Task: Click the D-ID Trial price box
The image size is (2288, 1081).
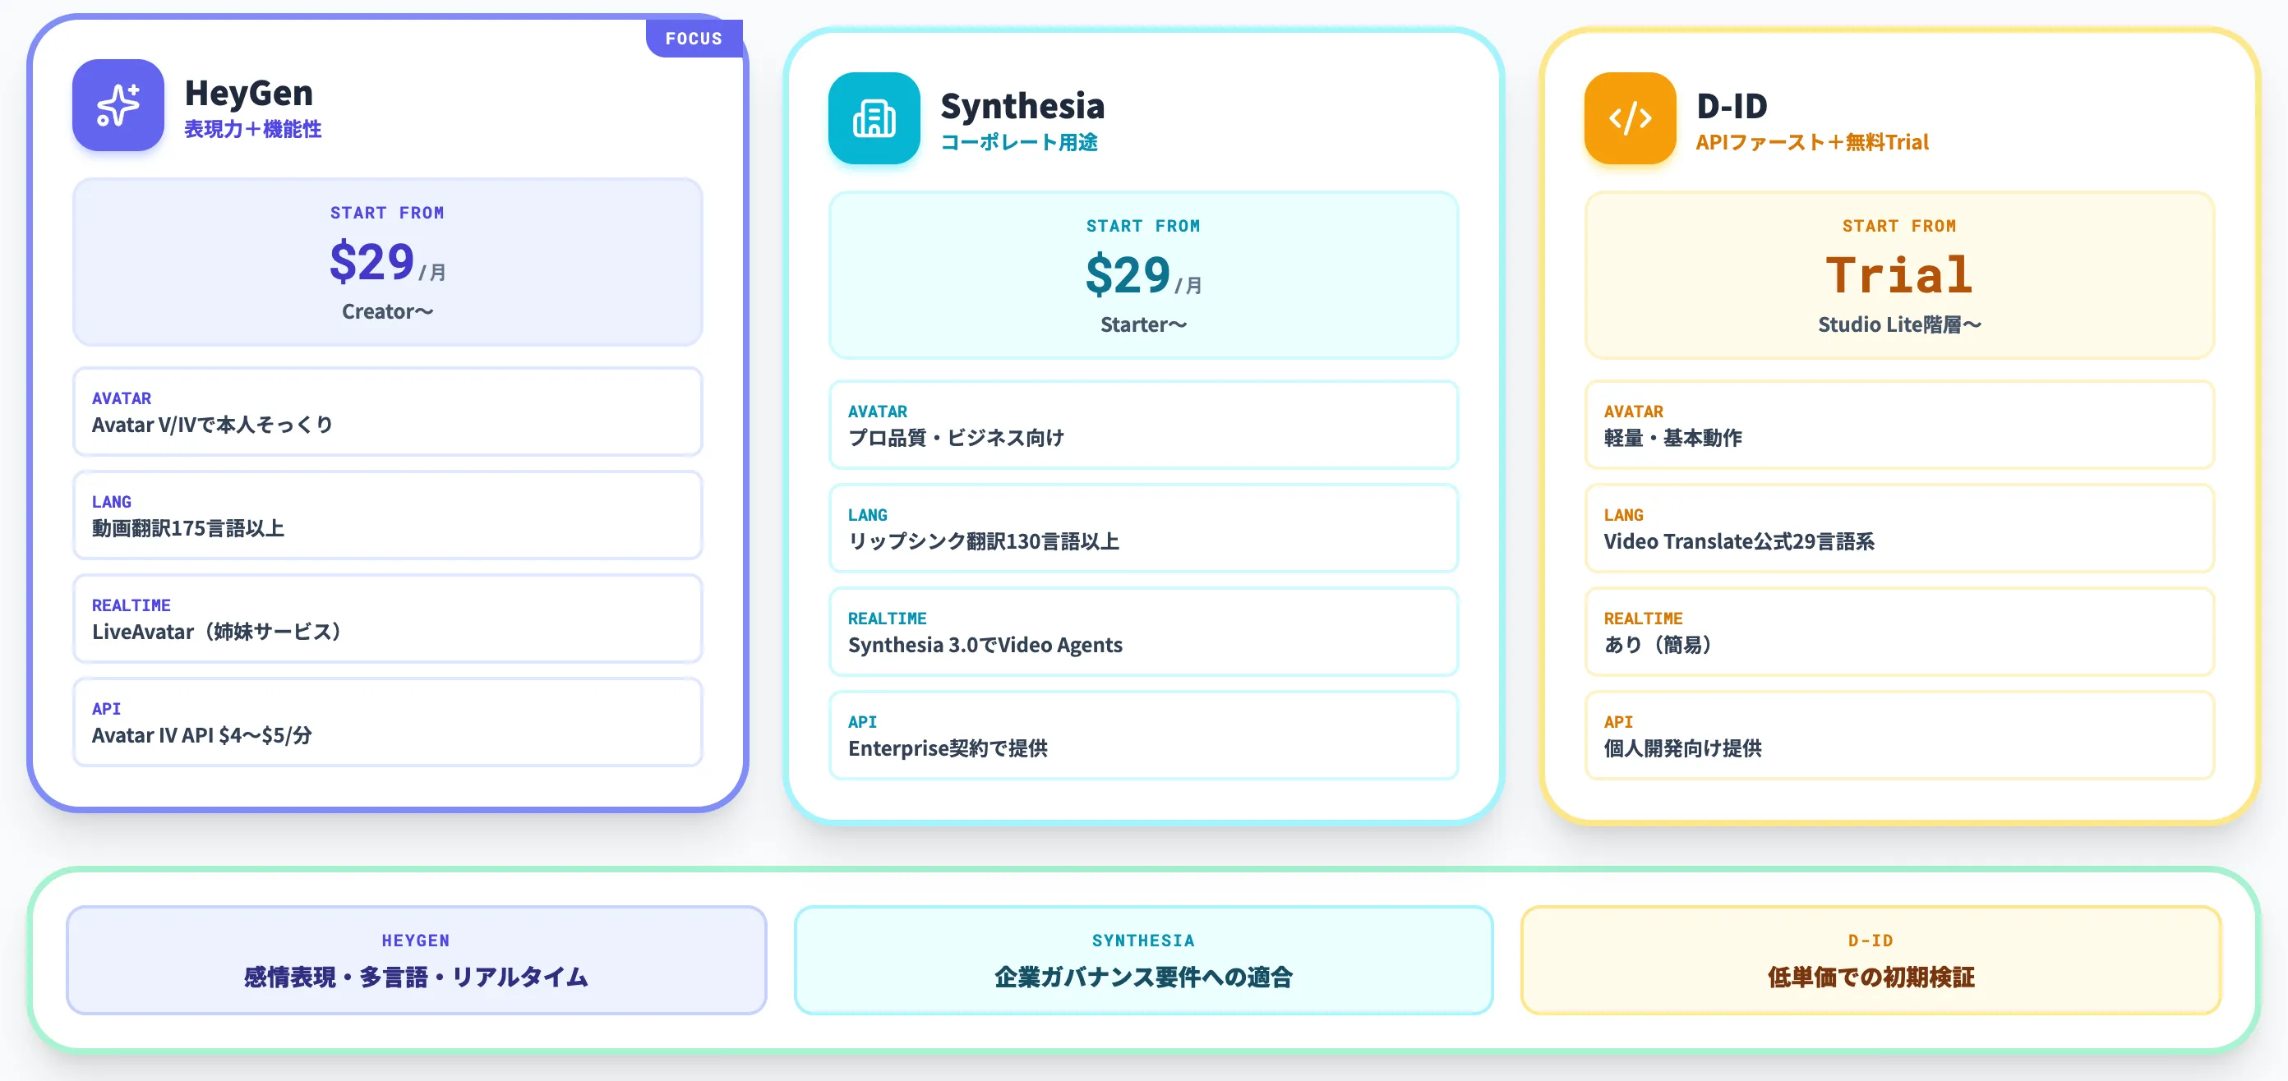Action: (1899, 275)
